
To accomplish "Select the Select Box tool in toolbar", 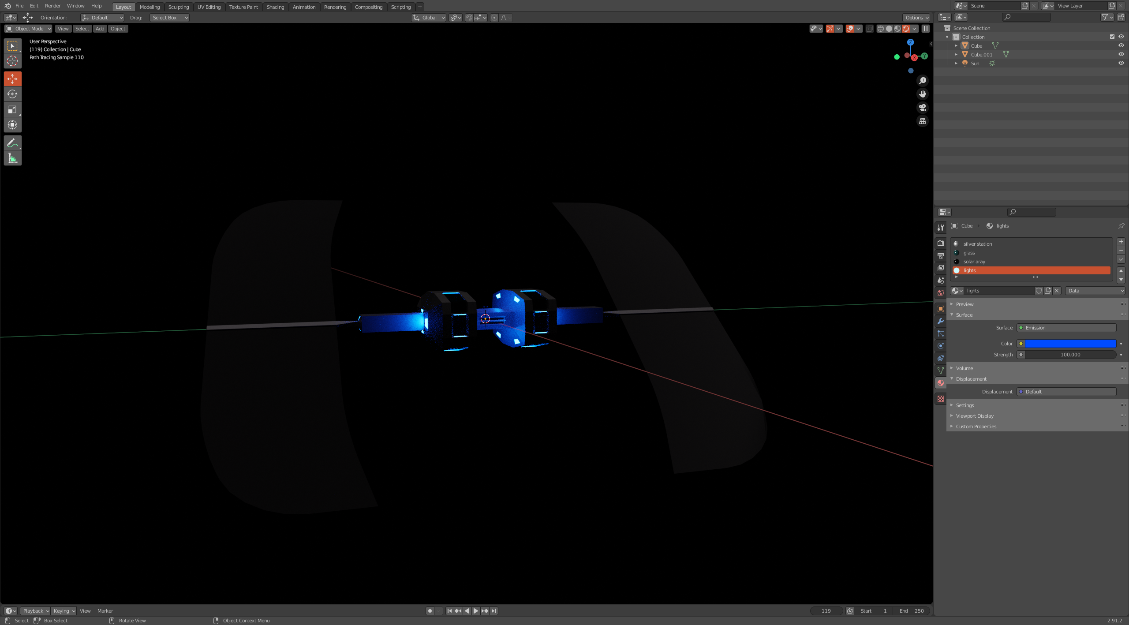I will pyautogui.click(x=12, y=45).
